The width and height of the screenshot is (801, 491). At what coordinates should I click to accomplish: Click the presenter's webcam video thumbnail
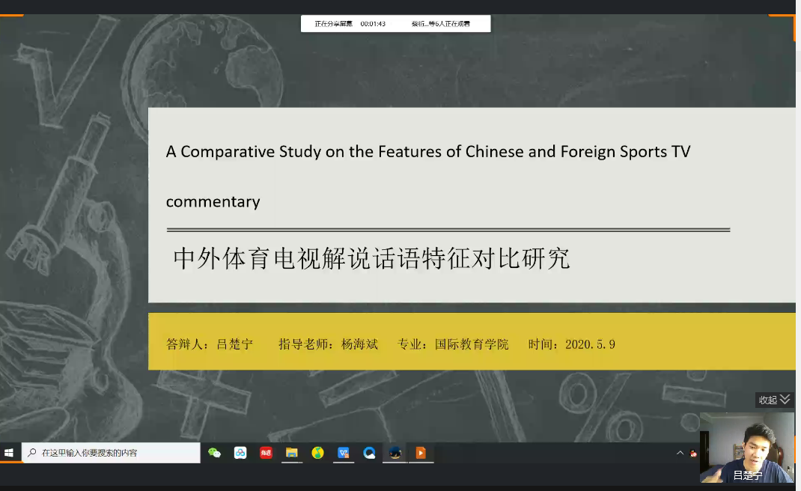click(746, 446)
